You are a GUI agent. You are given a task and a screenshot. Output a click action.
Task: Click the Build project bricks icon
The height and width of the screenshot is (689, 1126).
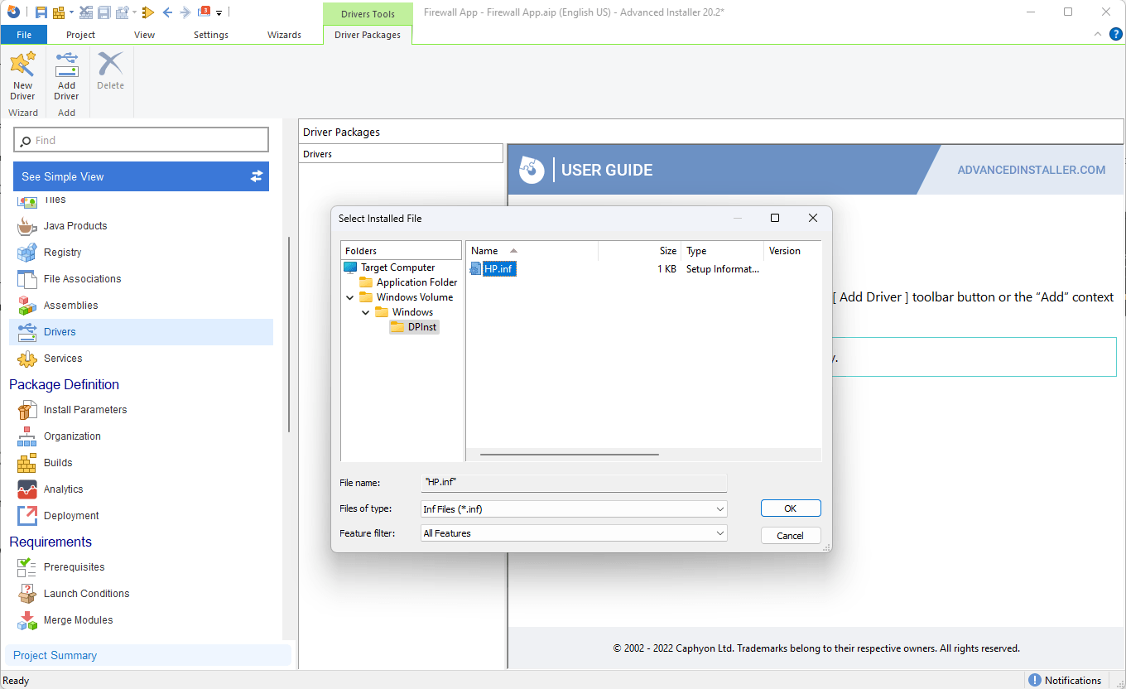click(x=59, y=12)
